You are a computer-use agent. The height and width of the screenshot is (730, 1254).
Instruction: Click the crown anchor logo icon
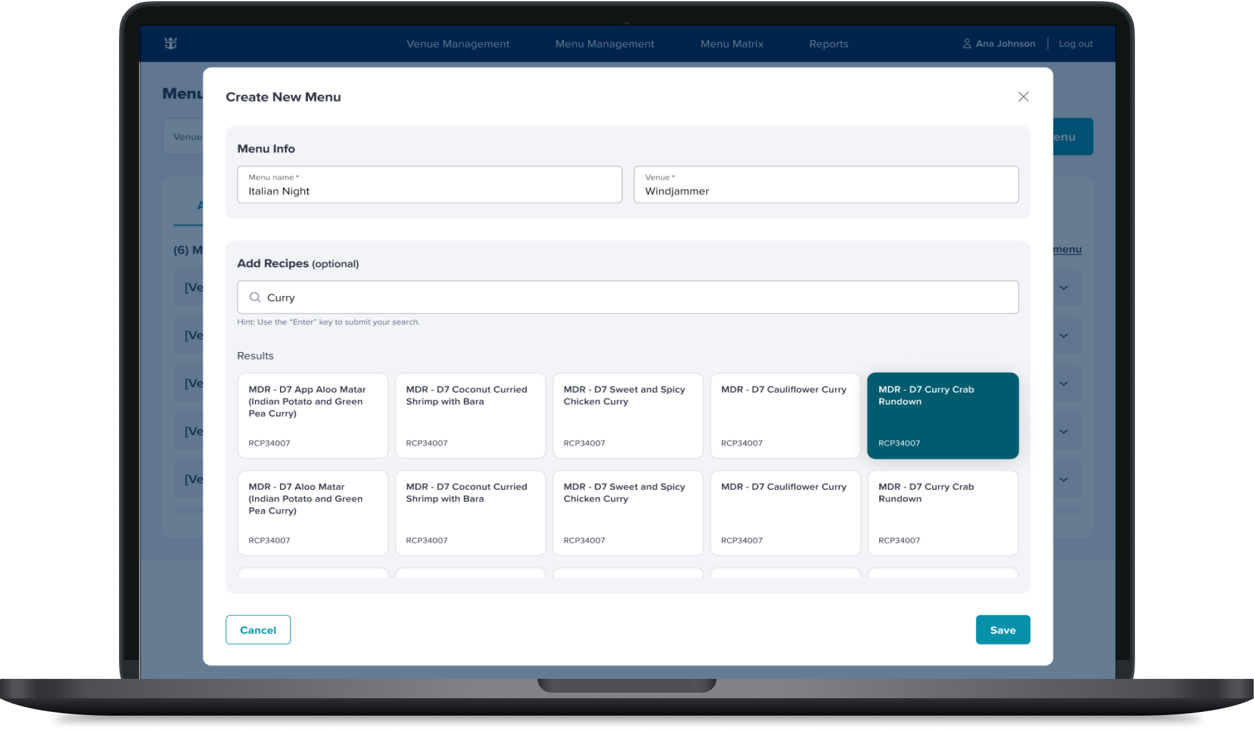[171, 43]
